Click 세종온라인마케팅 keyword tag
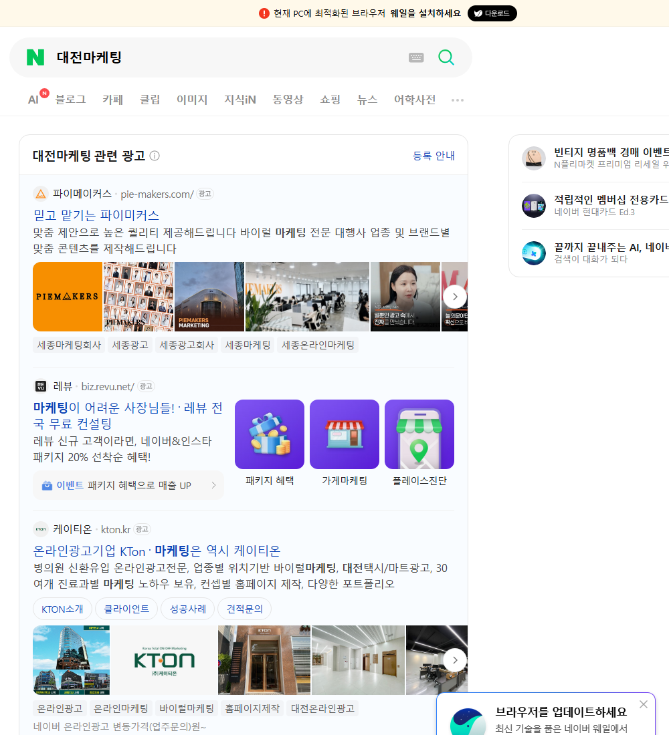Image resolution: width=669 pixels, height=735 pixels. [x=318, y=345]
